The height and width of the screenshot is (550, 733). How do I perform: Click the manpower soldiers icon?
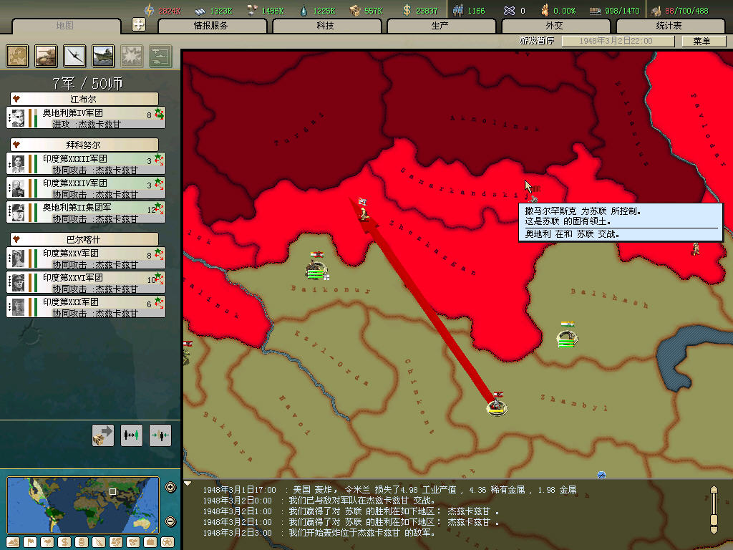(x=458, y=10)
